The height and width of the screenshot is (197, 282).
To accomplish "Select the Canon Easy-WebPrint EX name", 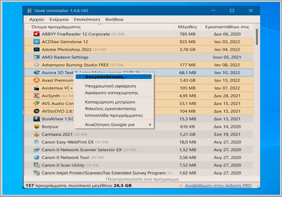I will [67, 142].
